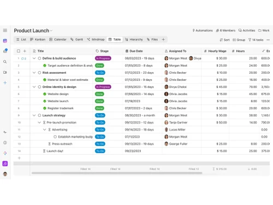Toggle the green check on Website design

[x=45, y=94]
